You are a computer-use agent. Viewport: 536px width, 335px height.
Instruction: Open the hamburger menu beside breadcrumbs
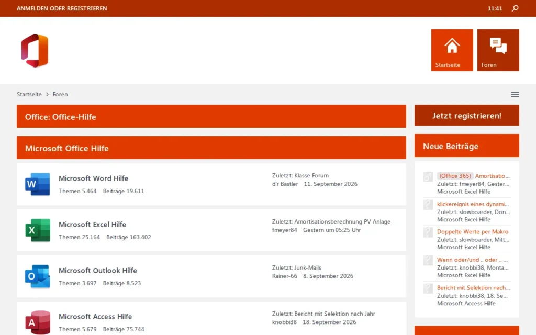pos(515,94)
